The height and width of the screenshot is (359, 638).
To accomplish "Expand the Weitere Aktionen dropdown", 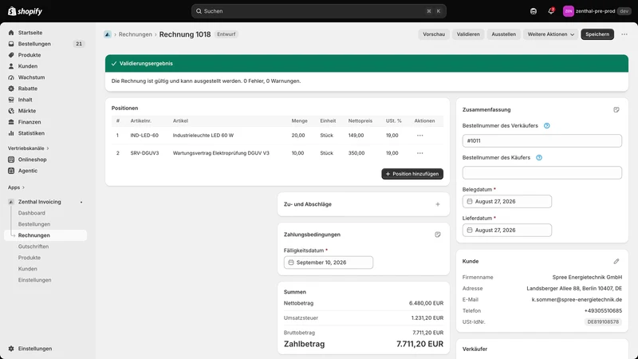I will [x=550, y=34].
